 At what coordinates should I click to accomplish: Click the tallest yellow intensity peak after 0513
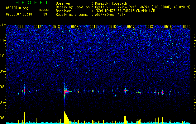pyautogui.click(x=66, y=117)
